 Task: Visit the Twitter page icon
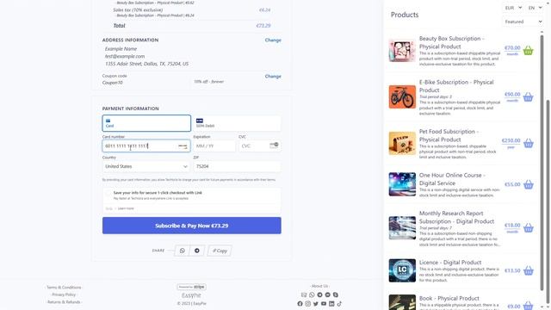316,304
